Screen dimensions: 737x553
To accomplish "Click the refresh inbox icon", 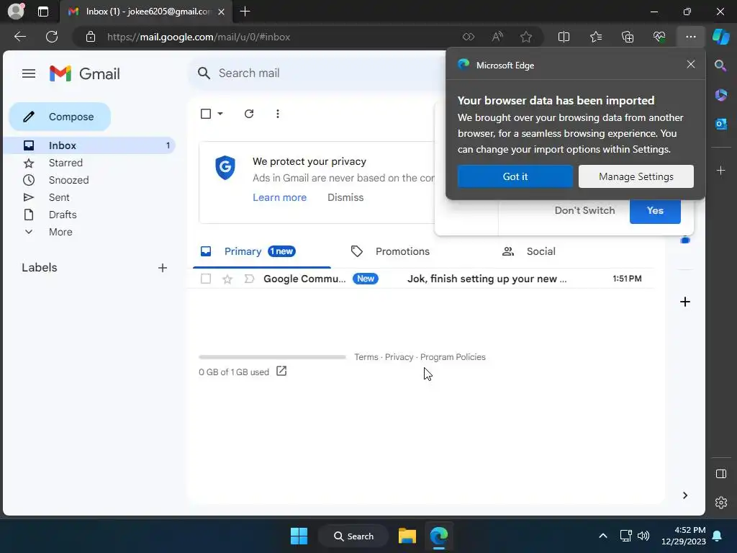I will click(249, 114).
